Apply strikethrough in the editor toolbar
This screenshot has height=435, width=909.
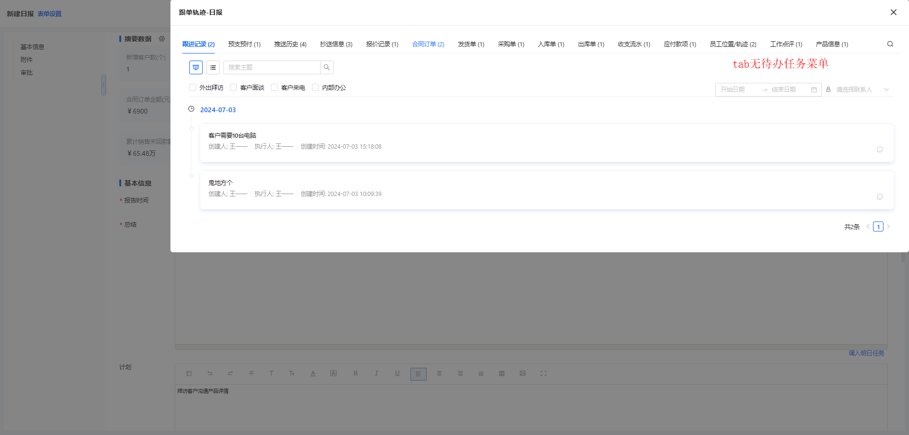pyautogui.click(x=251, y=373)
